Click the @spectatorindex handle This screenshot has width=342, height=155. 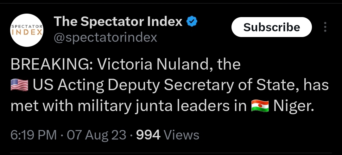pos(105,37)
